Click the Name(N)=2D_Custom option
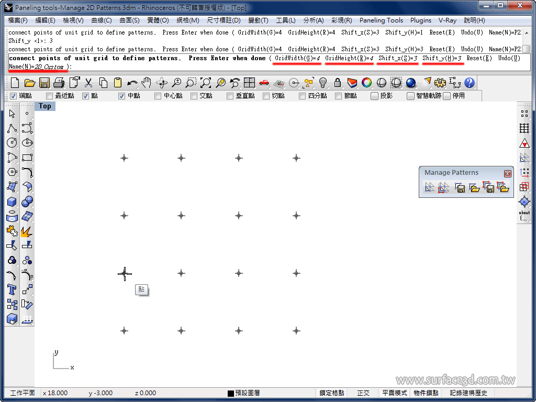This screenshot has width=536, height=402. (37, 66)
